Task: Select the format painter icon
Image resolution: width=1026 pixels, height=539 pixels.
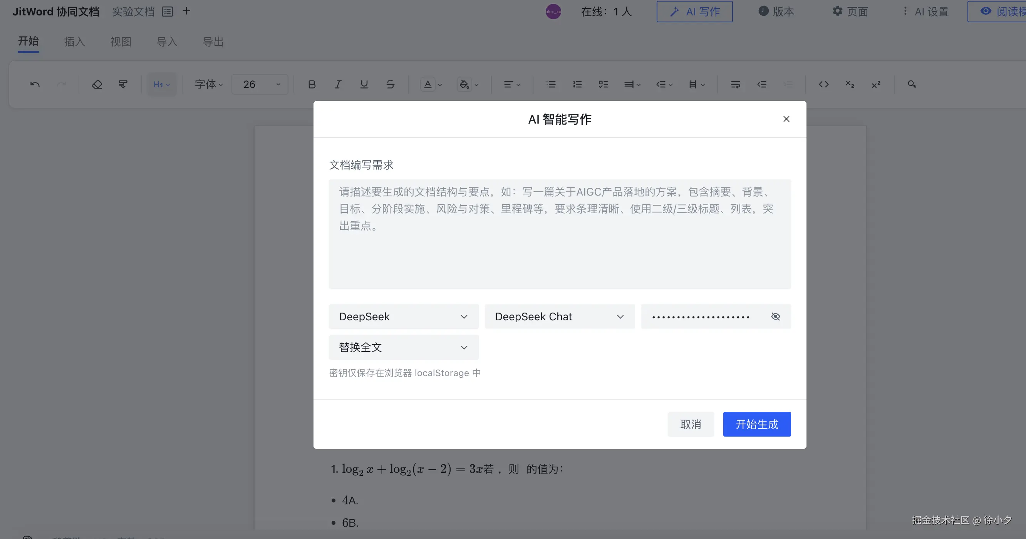Action: tap(123, 84)
